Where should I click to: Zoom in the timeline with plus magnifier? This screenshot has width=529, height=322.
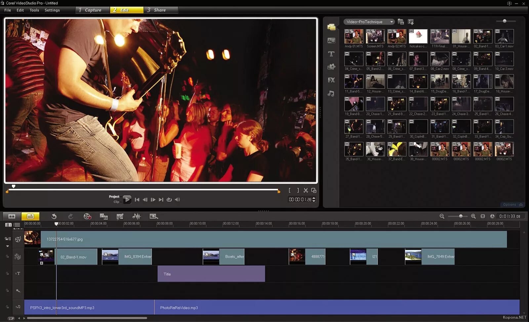pos(473,216)
